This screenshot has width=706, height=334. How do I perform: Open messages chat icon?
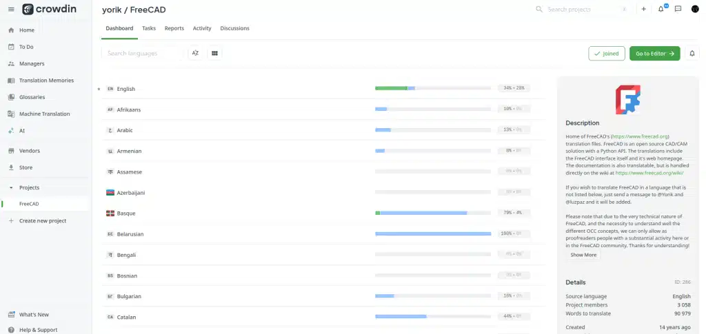click(678, 9)
